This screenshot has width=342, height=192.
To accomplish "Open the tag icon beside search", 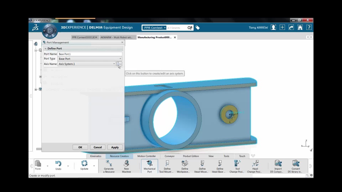I will [198, 28].
